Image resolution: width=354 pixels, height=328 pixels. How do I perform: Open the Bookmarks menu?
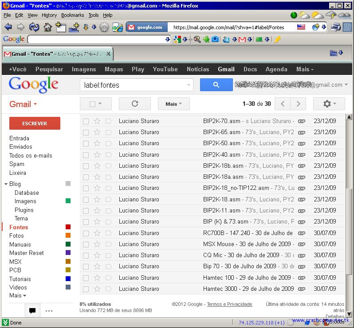pos(72,15)
